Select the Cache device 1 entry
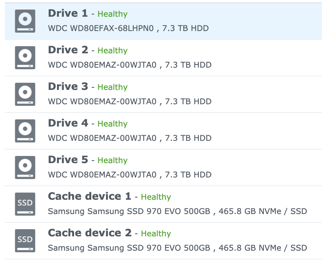Viewport: 322px width, 261px height. coord(159,203)
